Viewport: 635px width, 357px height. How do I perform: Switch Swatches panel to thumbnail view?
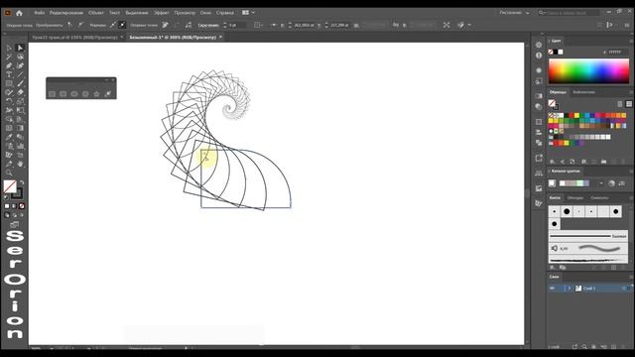(628, 104)
